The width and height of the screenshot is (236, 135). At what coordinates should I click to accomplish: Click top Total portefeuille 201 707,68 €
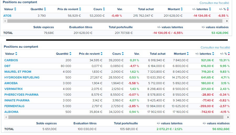pos(124,33)
